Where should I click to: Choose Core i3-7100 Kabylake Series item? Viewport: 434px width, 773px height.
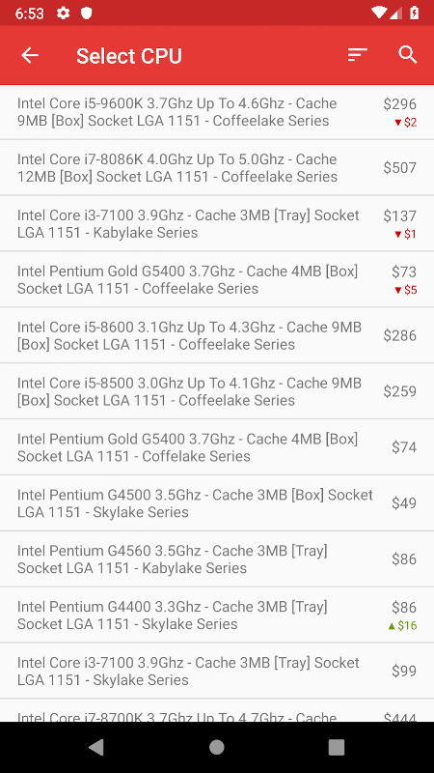pos(217,224)
